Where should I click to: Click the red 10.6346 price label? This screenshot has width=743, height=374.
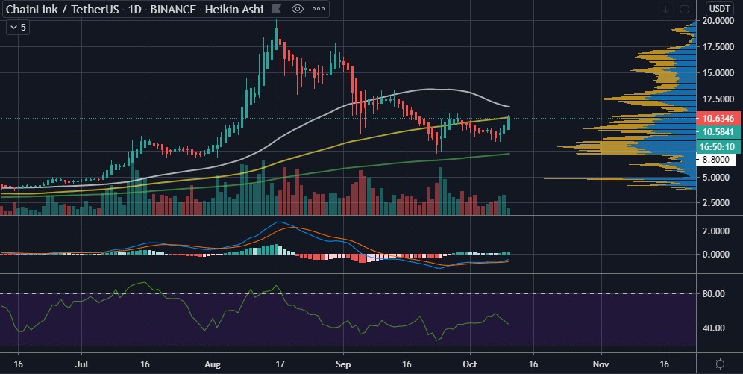click(718, 118)
